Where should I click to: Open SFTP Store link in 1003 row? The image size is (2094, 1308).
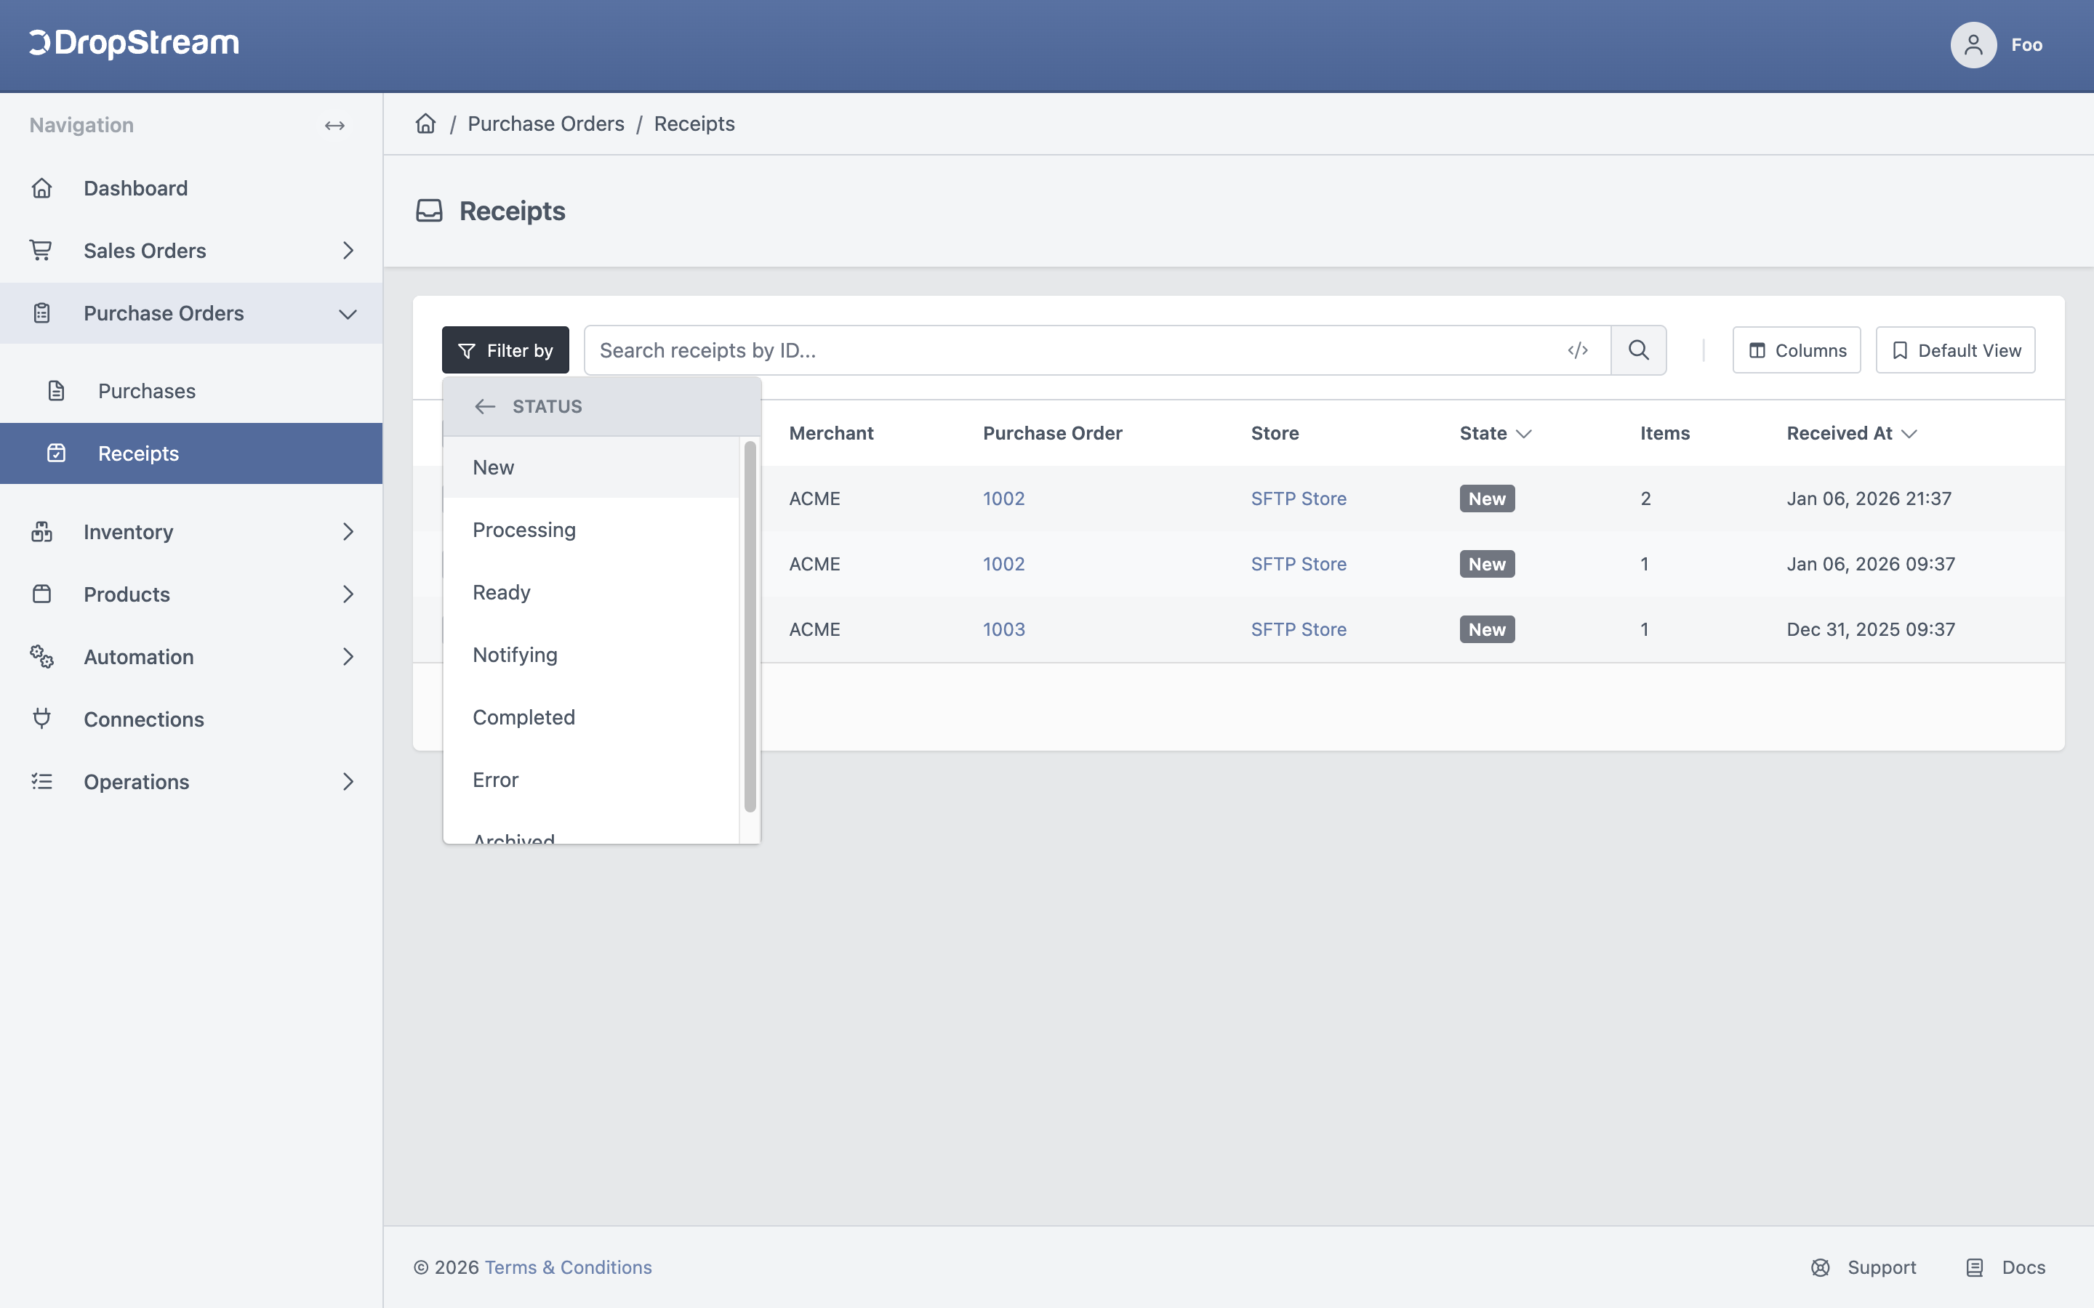click(1298, 629)
